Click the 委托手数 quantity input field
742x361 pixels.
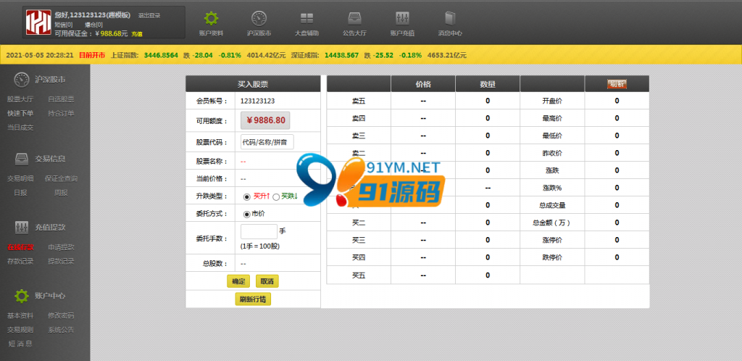259,231
